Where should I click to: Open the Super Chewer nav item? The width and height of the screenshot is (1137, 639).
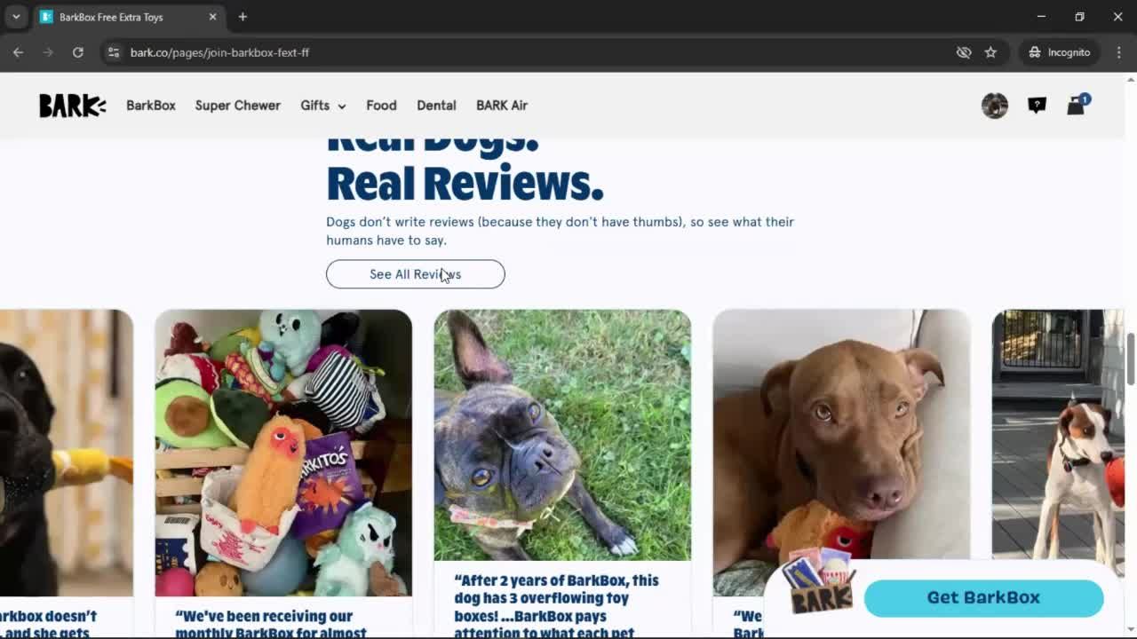click(238, 106)
